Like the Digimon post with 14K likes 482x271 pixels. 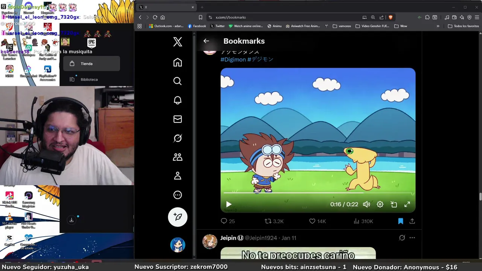click(317, 221)
